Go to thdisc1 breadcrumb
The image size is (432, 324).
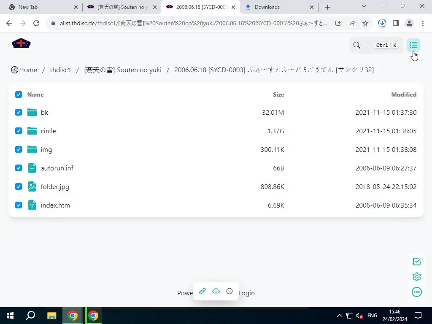pyautogui.click(x=60, y=70)
